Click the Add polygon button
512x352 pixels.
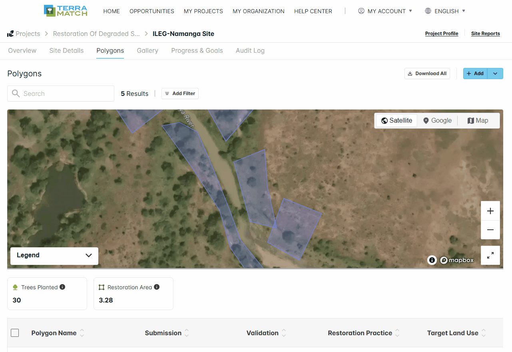click(x=475, y=74)
